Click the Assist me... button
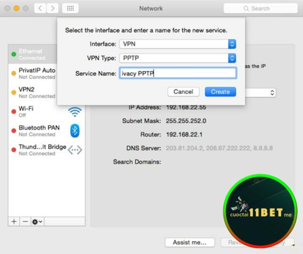The height and width of the screenshot is (254, 303). (190, 242)
